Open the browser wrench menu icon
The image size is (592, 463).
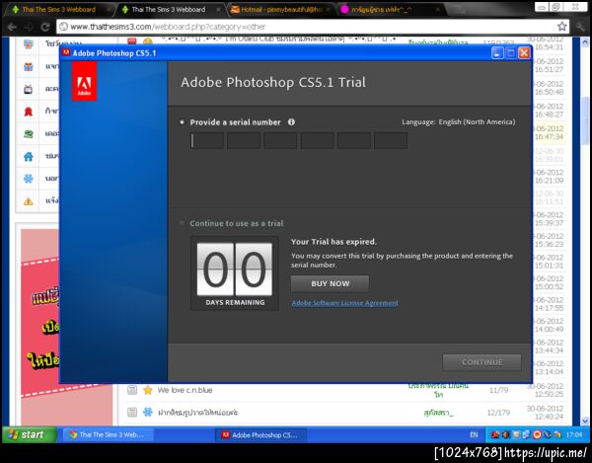point(579,27)
